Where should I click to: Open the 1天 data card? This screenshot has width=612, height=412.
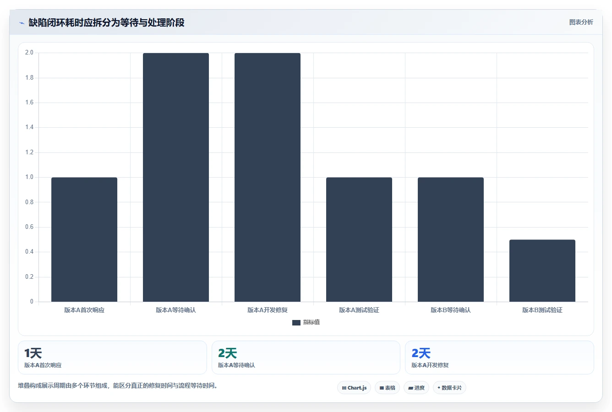(112, 358)
